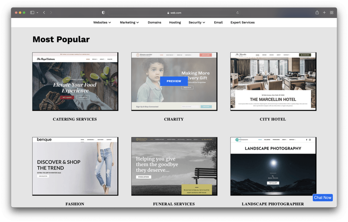Show the tab overview grid icon

point(332,13)
